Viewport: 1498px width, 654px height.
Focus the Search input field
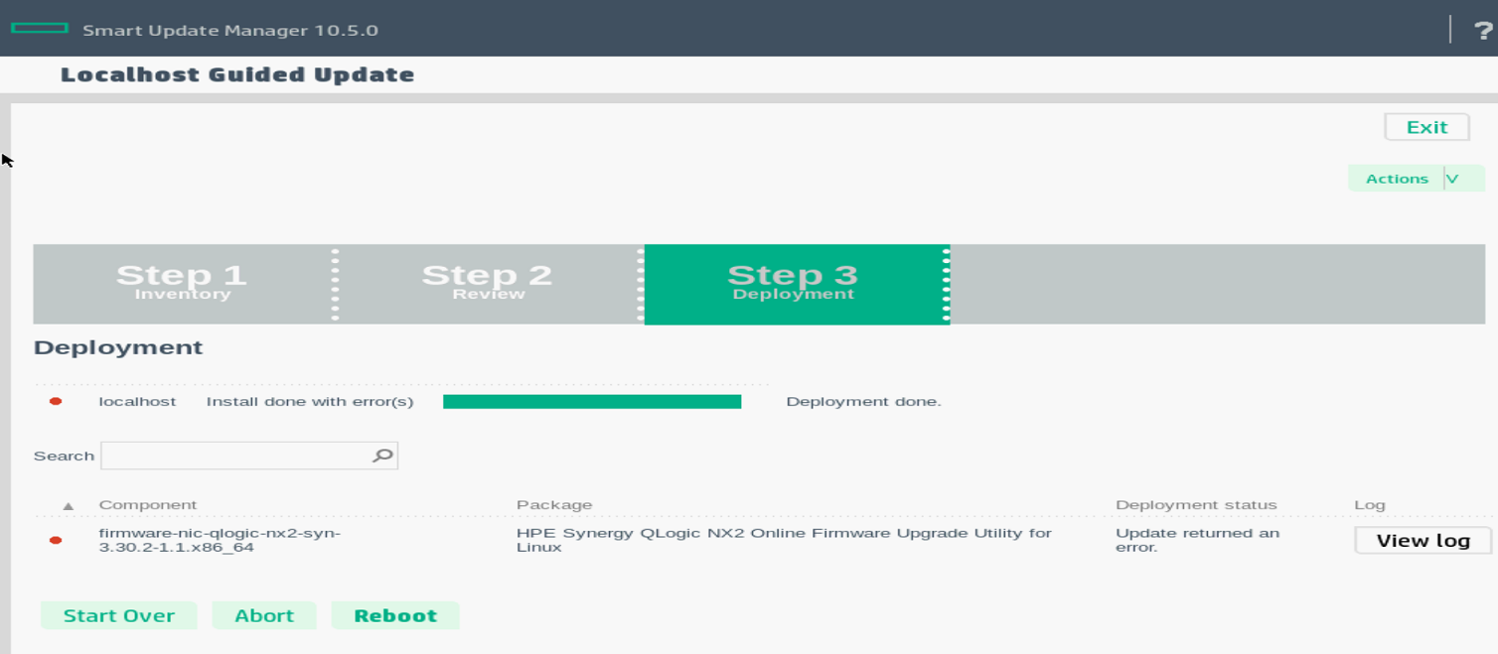coord(234,456)
